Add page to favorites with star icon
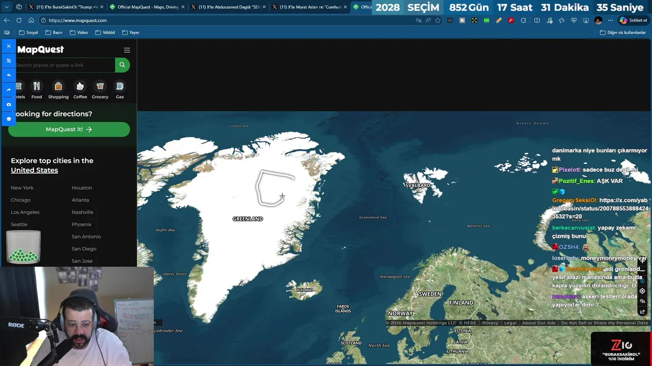 (438, 20)
